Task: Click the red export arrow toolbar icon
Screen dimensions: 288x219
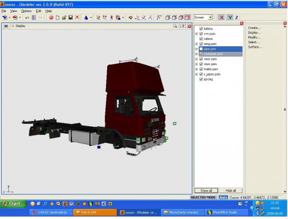Action: [15, 18]
